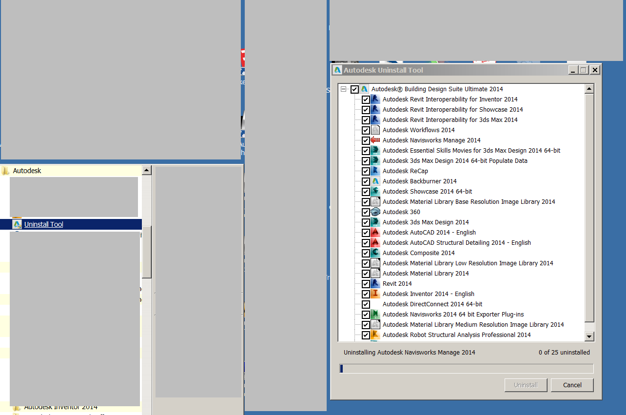Click the Autodesk Robot Structural Analysis icon
This screenshot has height=415, width=626.
click(x=375, y=335)
